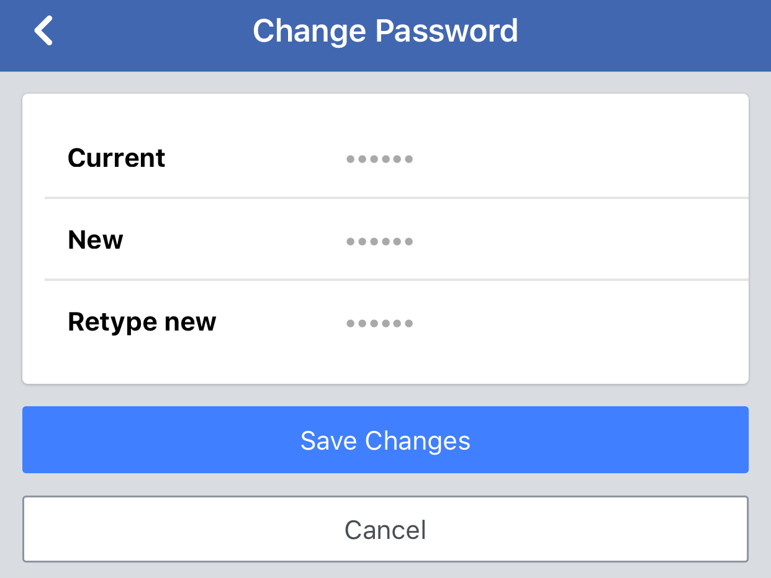Viewport: 771px width, 578px height.
Task: Select the Retype new masked dots
Action: click(x=379, y=322)
